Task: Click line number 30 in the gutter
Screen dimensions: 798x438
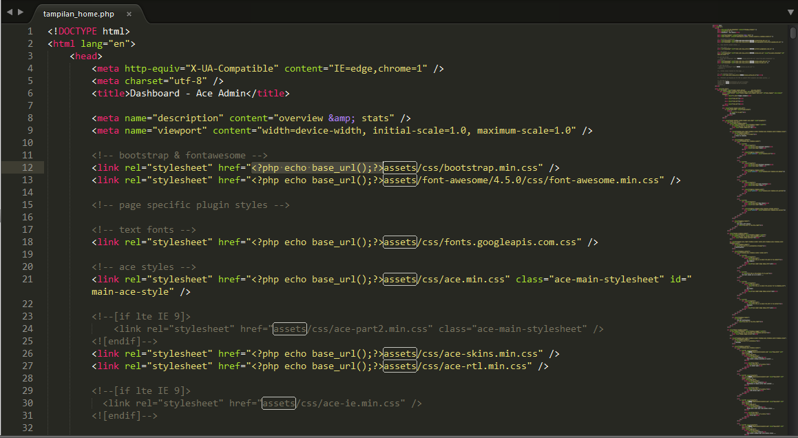Action: pyautogui.click(x=28, y=403)
